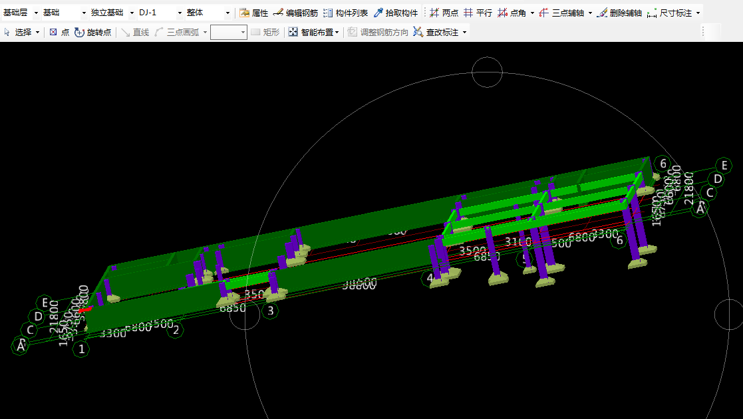Click axis bubble C beside axis 1

31,330
